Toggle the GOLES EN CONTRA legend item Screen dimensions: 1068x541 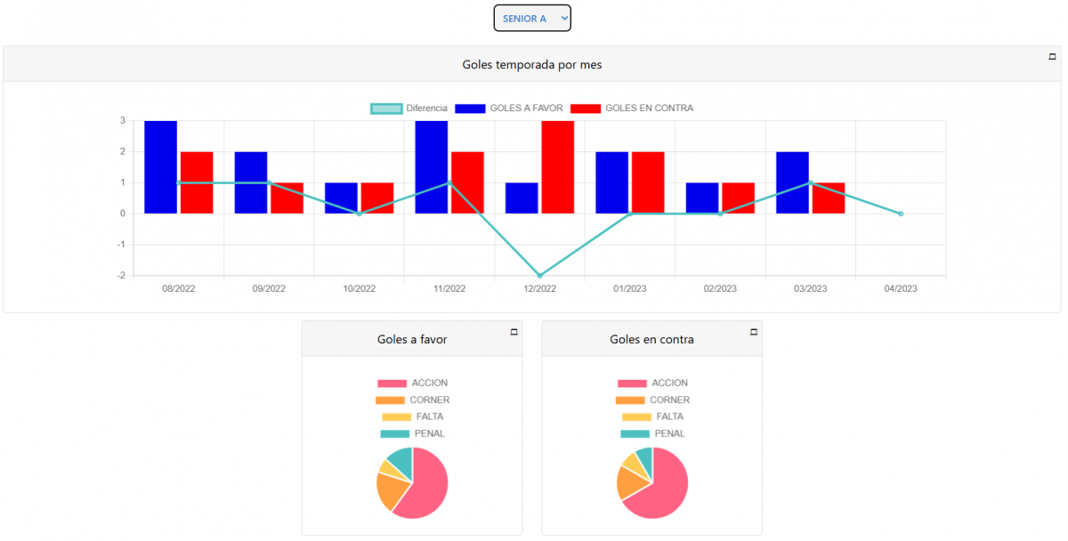pos(632,109)
